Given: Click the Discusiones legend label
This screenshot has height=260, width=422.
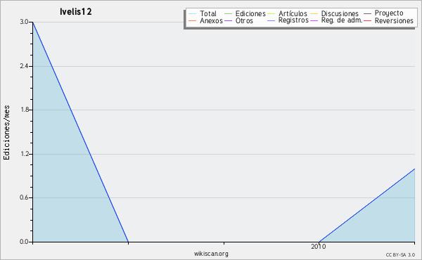Looking at the screenshot, I should 340,13.
